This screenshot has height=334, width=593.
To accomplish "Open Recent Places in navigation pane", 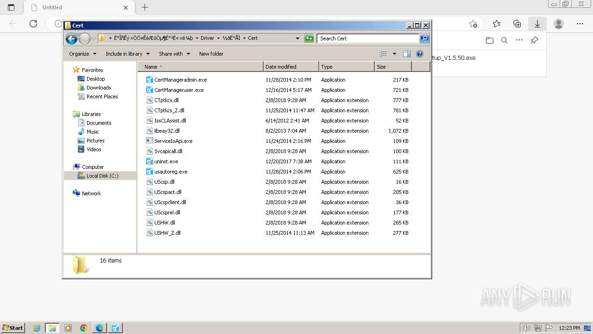I will click(x=102, y=96).
